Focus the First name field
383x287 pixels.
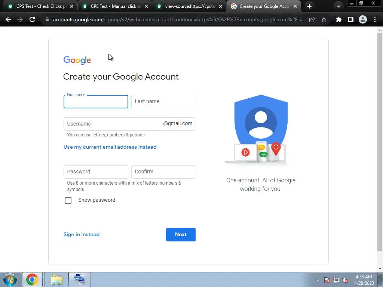point(96,102)
